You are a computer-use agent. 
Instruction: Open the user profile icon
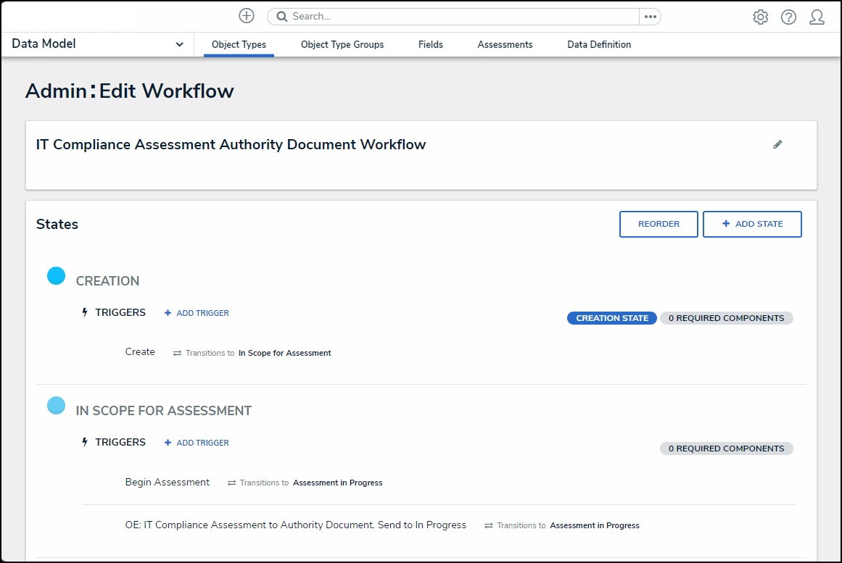[x=817, y=17]
